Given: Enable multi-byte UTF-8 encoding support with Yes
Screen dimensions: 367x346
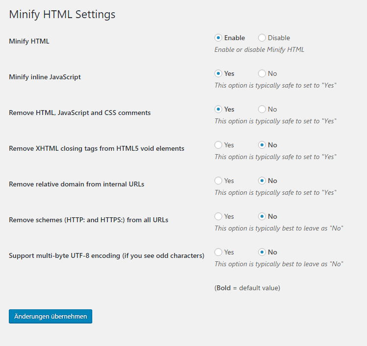Looking at the screenshot, I should [x=218, y=252].
